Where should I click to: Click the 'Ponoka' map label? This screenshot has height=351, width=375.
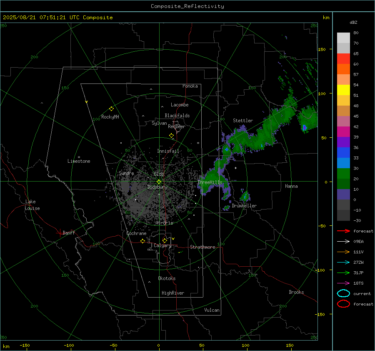pos(190,86)
